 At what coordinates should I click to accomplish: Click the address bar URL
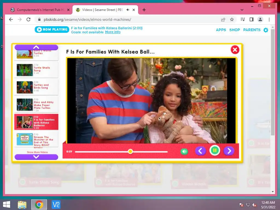[x=87, y=19]
